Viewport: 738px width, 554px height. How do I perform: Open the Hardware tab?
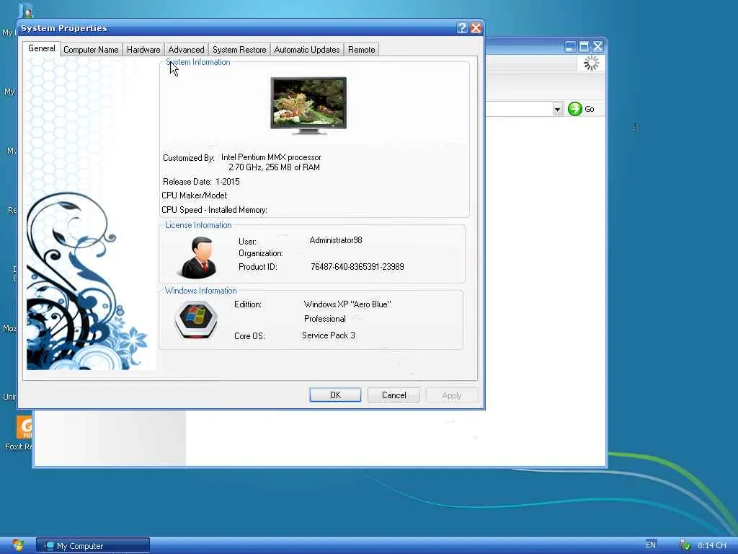coord(143,50)
